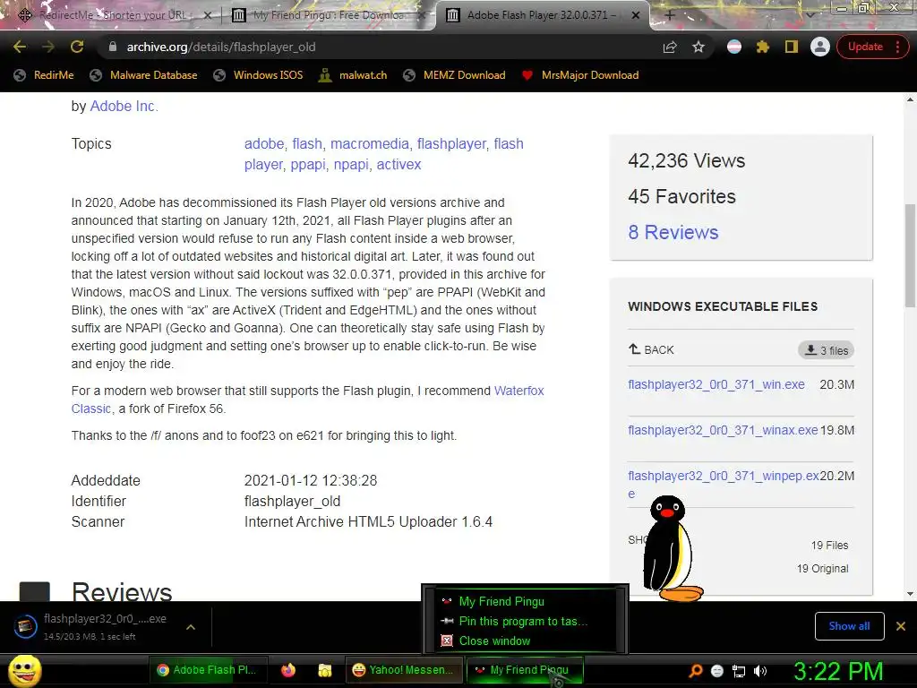
Task: Open the smiley Start button
Action: [x=25, y=670]
